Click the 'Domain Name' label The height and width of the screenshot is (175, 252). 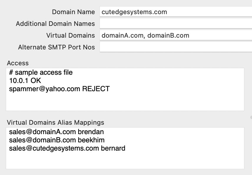pyautogui.click(x=73, y=12)
